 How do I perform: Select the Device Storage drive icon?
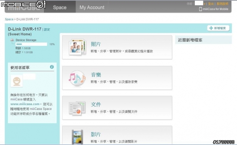coord(12,40)
